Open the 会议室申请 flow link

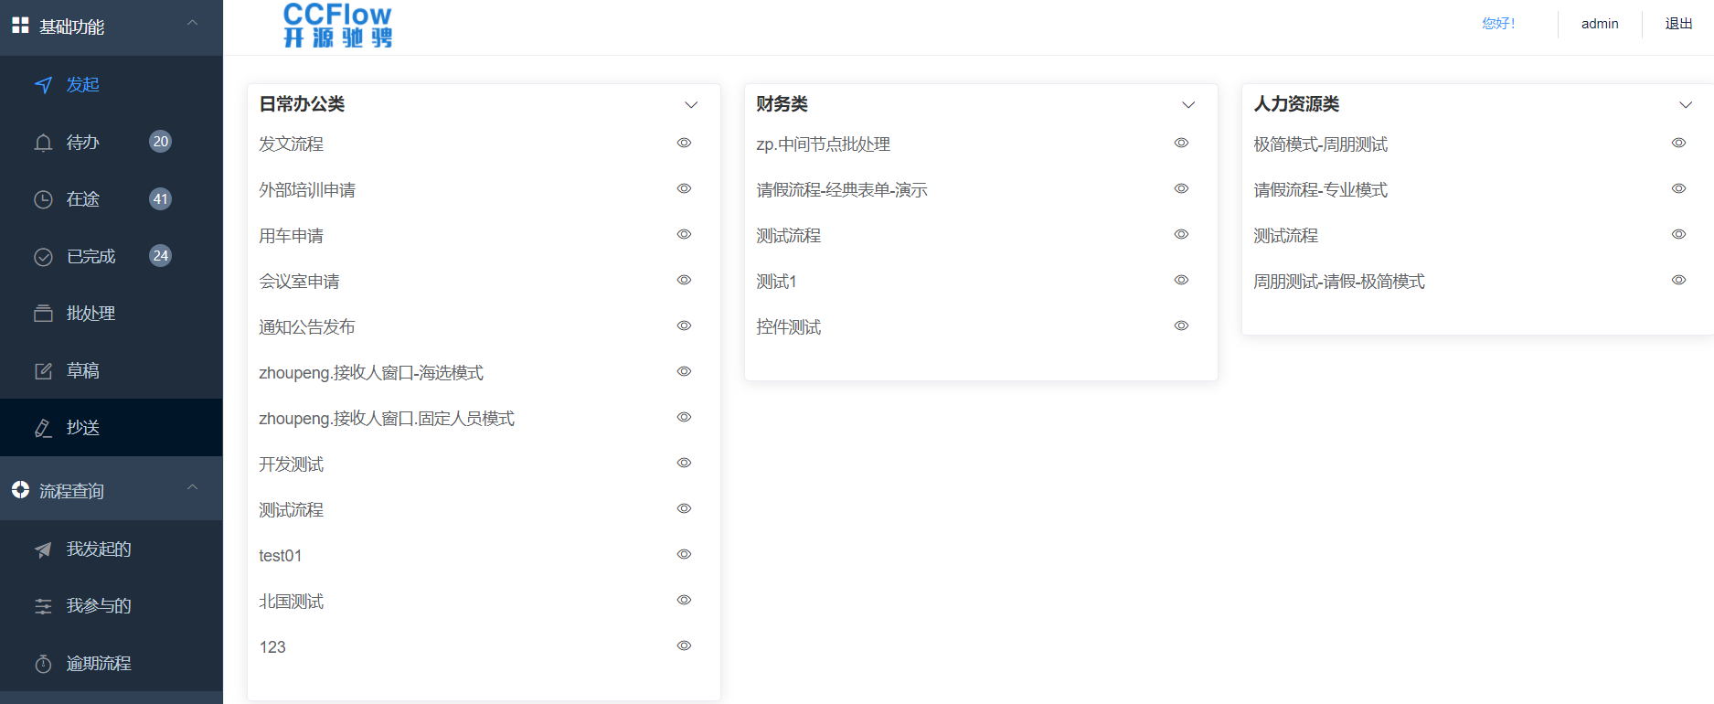pos(299,282)
